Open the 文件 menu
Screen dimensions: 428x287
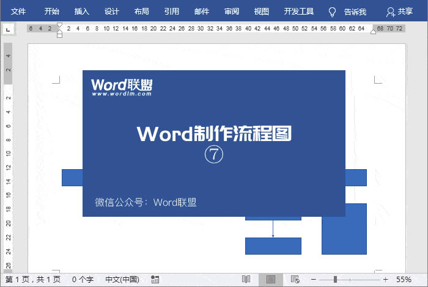(x=18, y=12)
